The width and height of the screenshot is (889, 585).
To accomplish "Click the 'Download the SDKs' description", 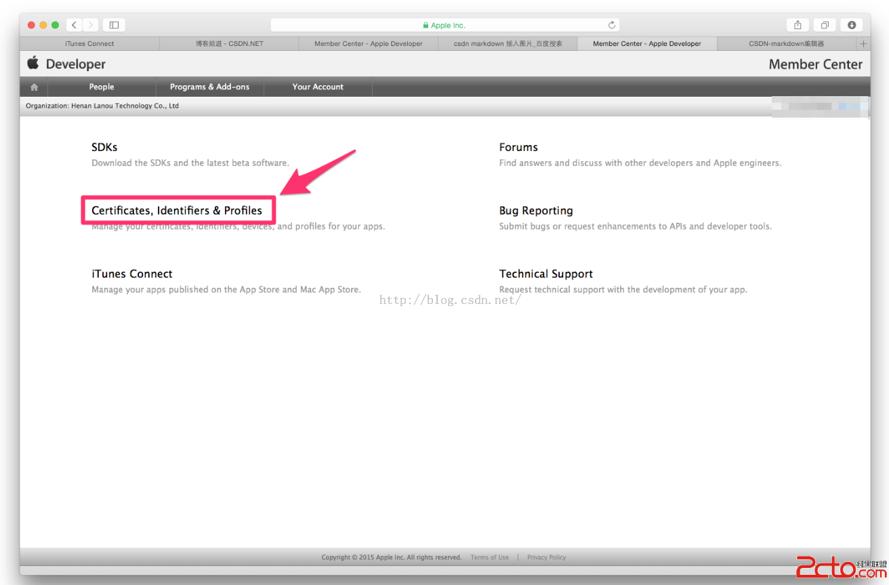I will coord(190,162).
